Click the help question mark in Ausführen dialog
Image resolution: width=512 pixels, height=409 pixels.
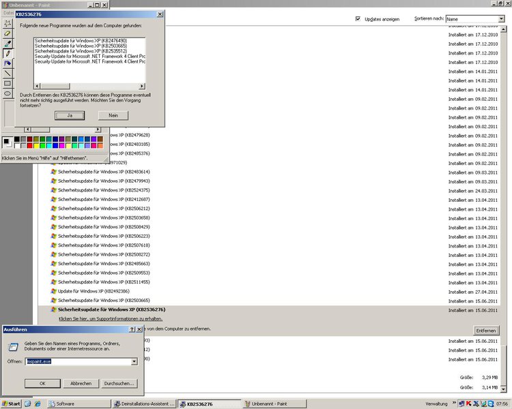(x=132, y=329)
